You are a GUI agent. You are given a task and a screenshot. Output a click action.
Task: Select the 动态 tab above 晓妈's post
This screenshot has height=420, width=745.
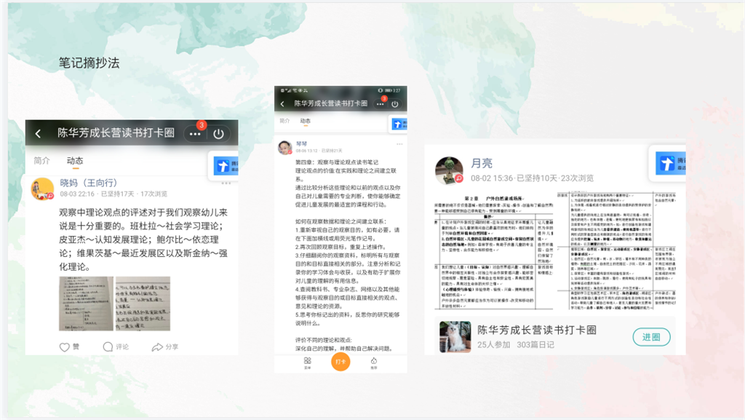pos(75,161)
